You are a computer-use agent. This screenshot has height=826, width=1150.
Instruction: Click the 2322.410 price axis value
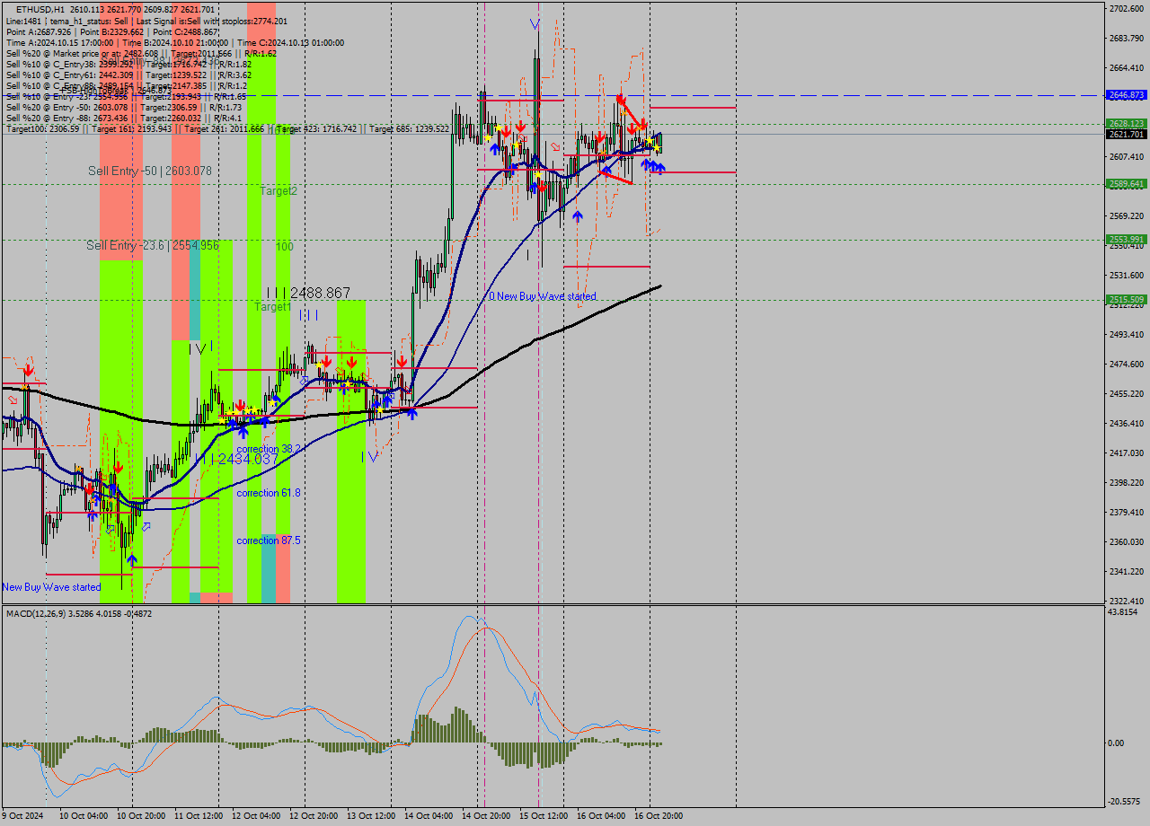point(1126,602)
